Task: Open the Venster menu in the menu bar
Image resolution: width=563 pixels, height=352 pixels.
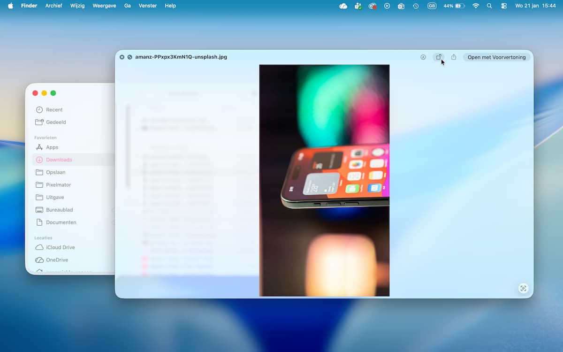Action: pos(148,6)
